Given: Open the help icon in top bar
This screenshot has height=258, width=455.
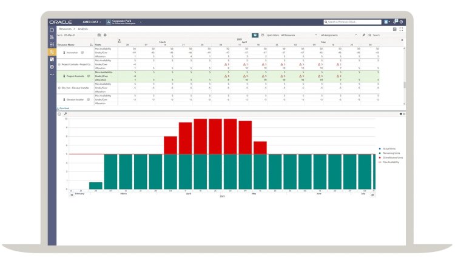Looking at the screenshot, I should pos(402,22).
